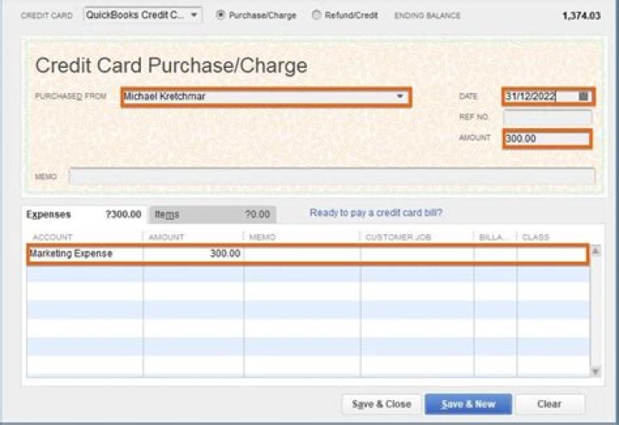Click the Ref No. input field

pos(547,117)
